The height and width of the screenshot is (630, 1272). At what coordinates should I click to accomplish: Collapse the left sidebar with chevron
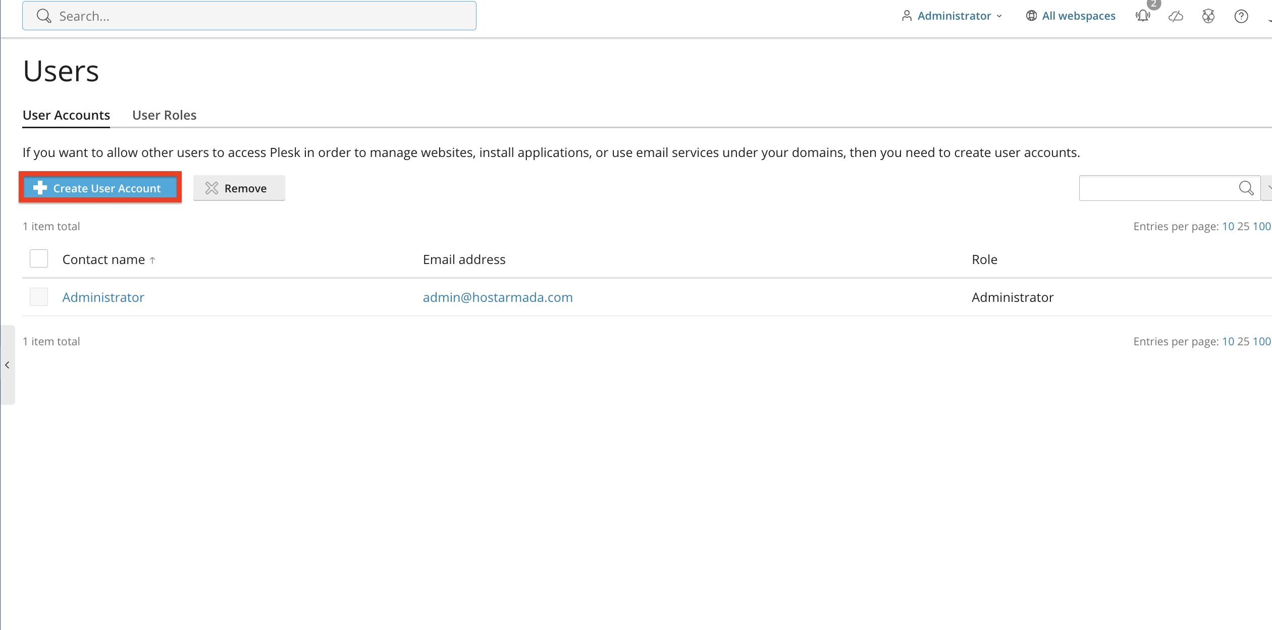click(x=7, y=364)
